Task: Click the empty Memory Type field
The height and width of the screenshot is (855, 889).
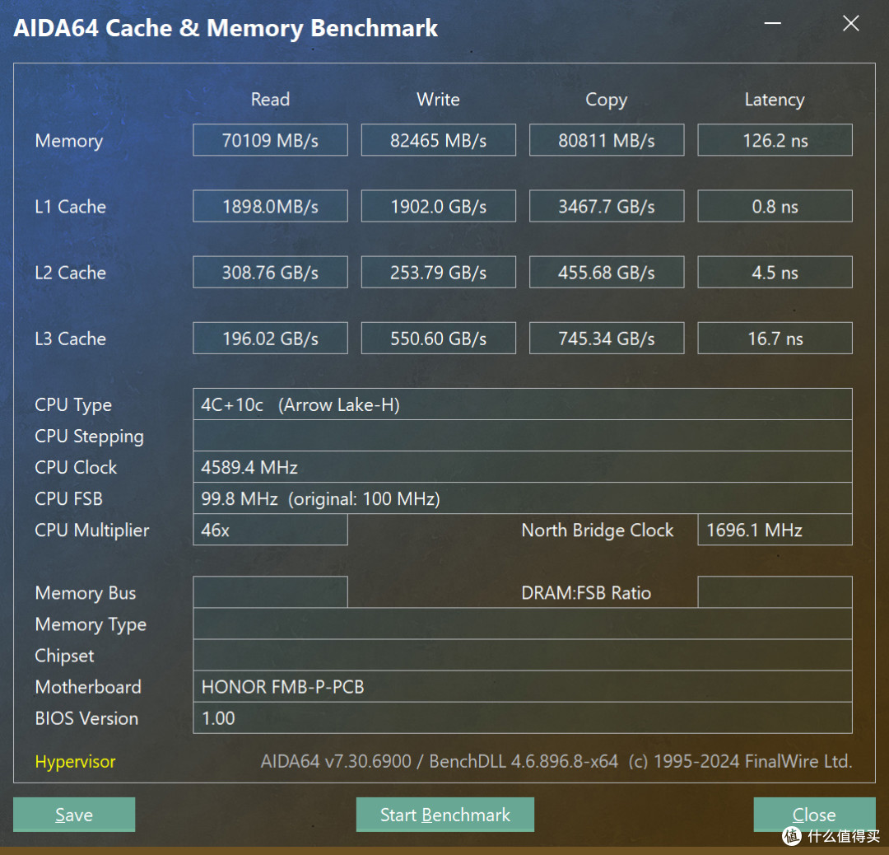Action: [x=522, y=624]
